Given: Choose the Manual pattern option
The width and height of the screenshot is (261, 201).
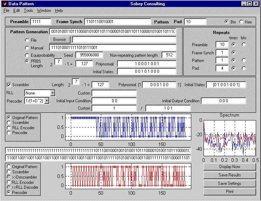Looking at the screenshot, I should point(27,48).
